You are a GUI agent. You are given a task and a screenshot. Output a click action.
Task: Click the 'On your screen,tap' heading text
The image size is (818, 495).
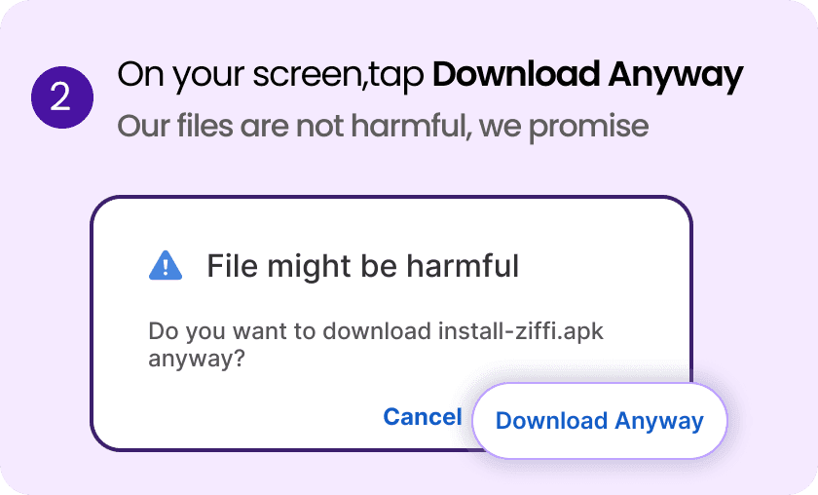point(271,75)
